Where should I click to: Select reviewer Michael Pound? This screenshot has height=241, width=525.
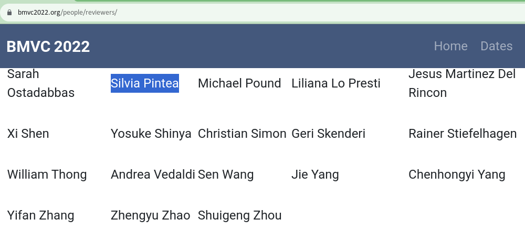click(239, 83)
